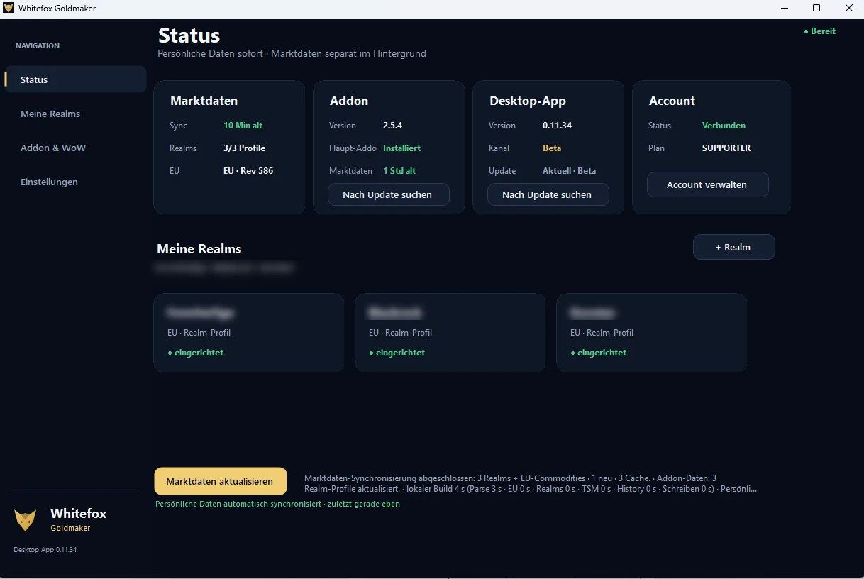Minimize the Whitefox Goldmaker window
The image size is (864, 579).
(785, 9)
